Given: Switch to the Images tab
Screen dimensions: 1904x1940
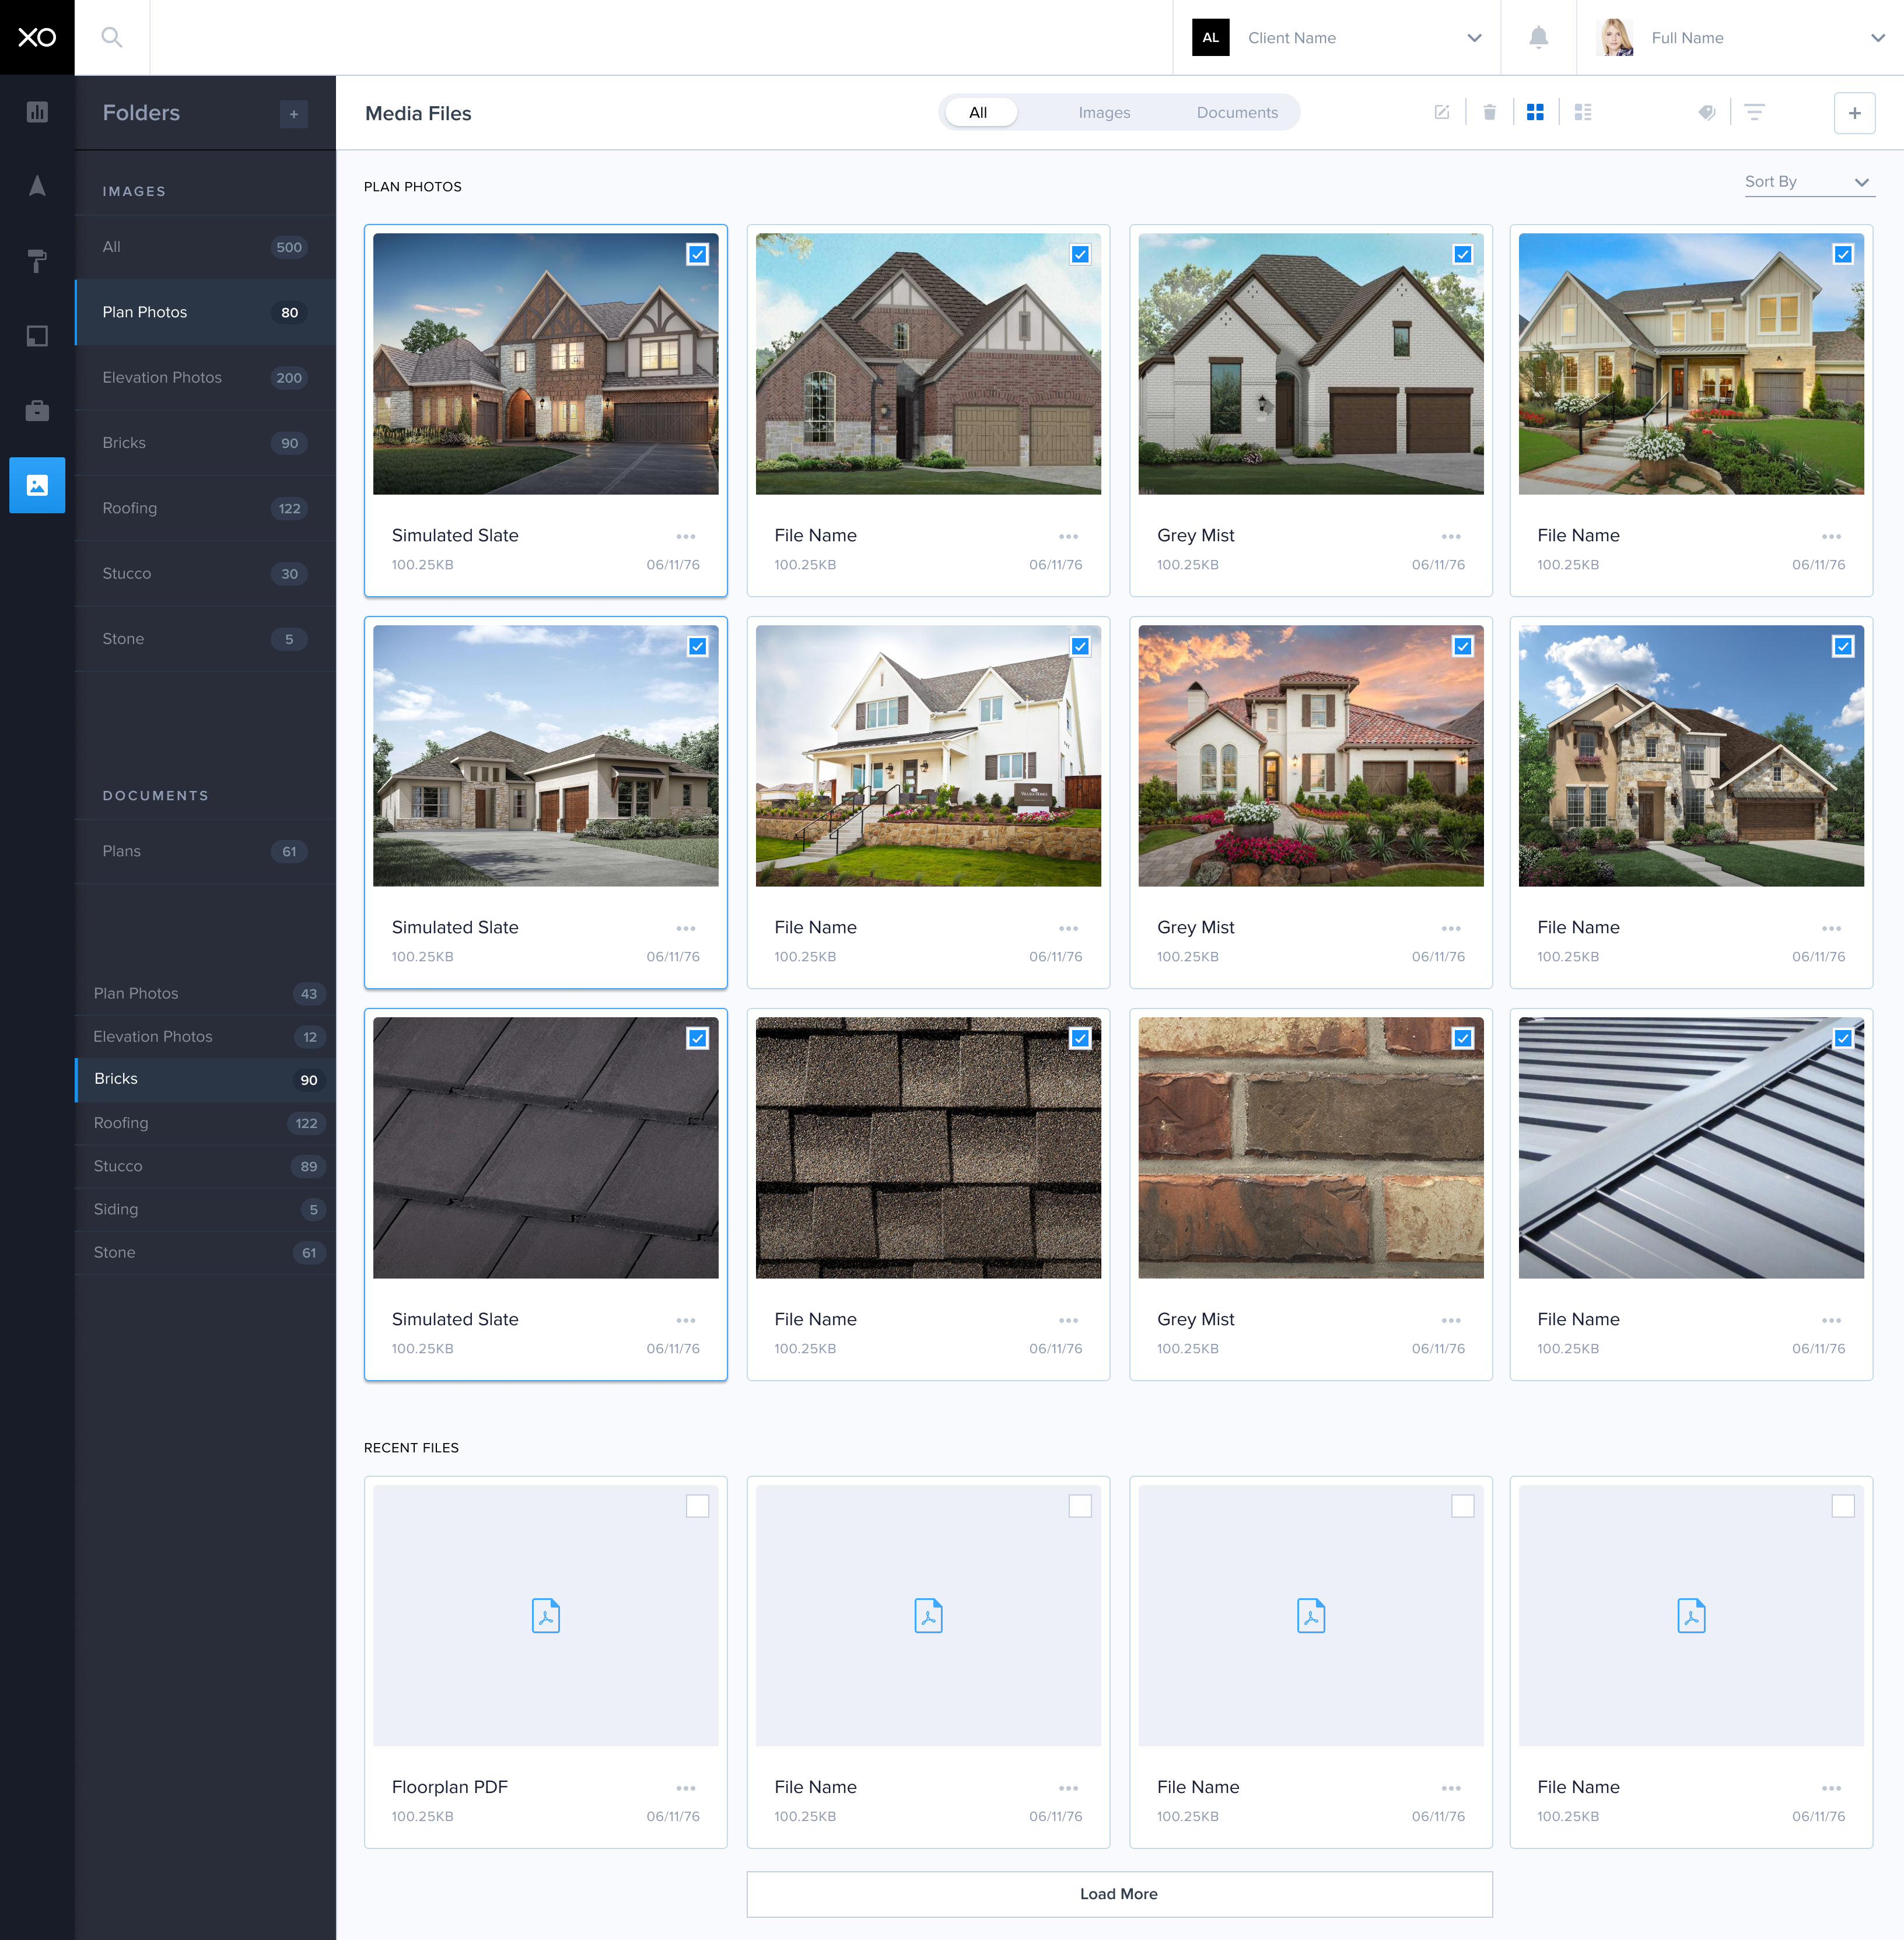Looking at the screenshot, I should [1104, 113].
